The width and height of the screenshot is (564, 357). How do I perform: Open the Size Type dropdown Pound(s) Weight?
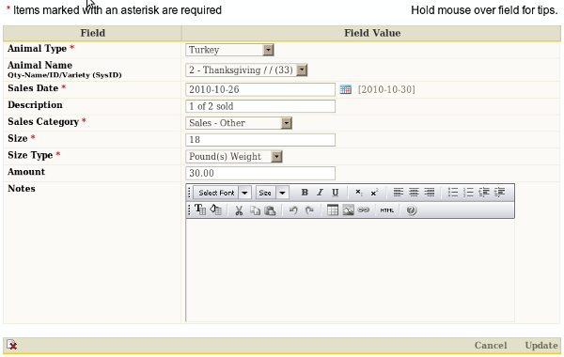[x=234, y=156]
